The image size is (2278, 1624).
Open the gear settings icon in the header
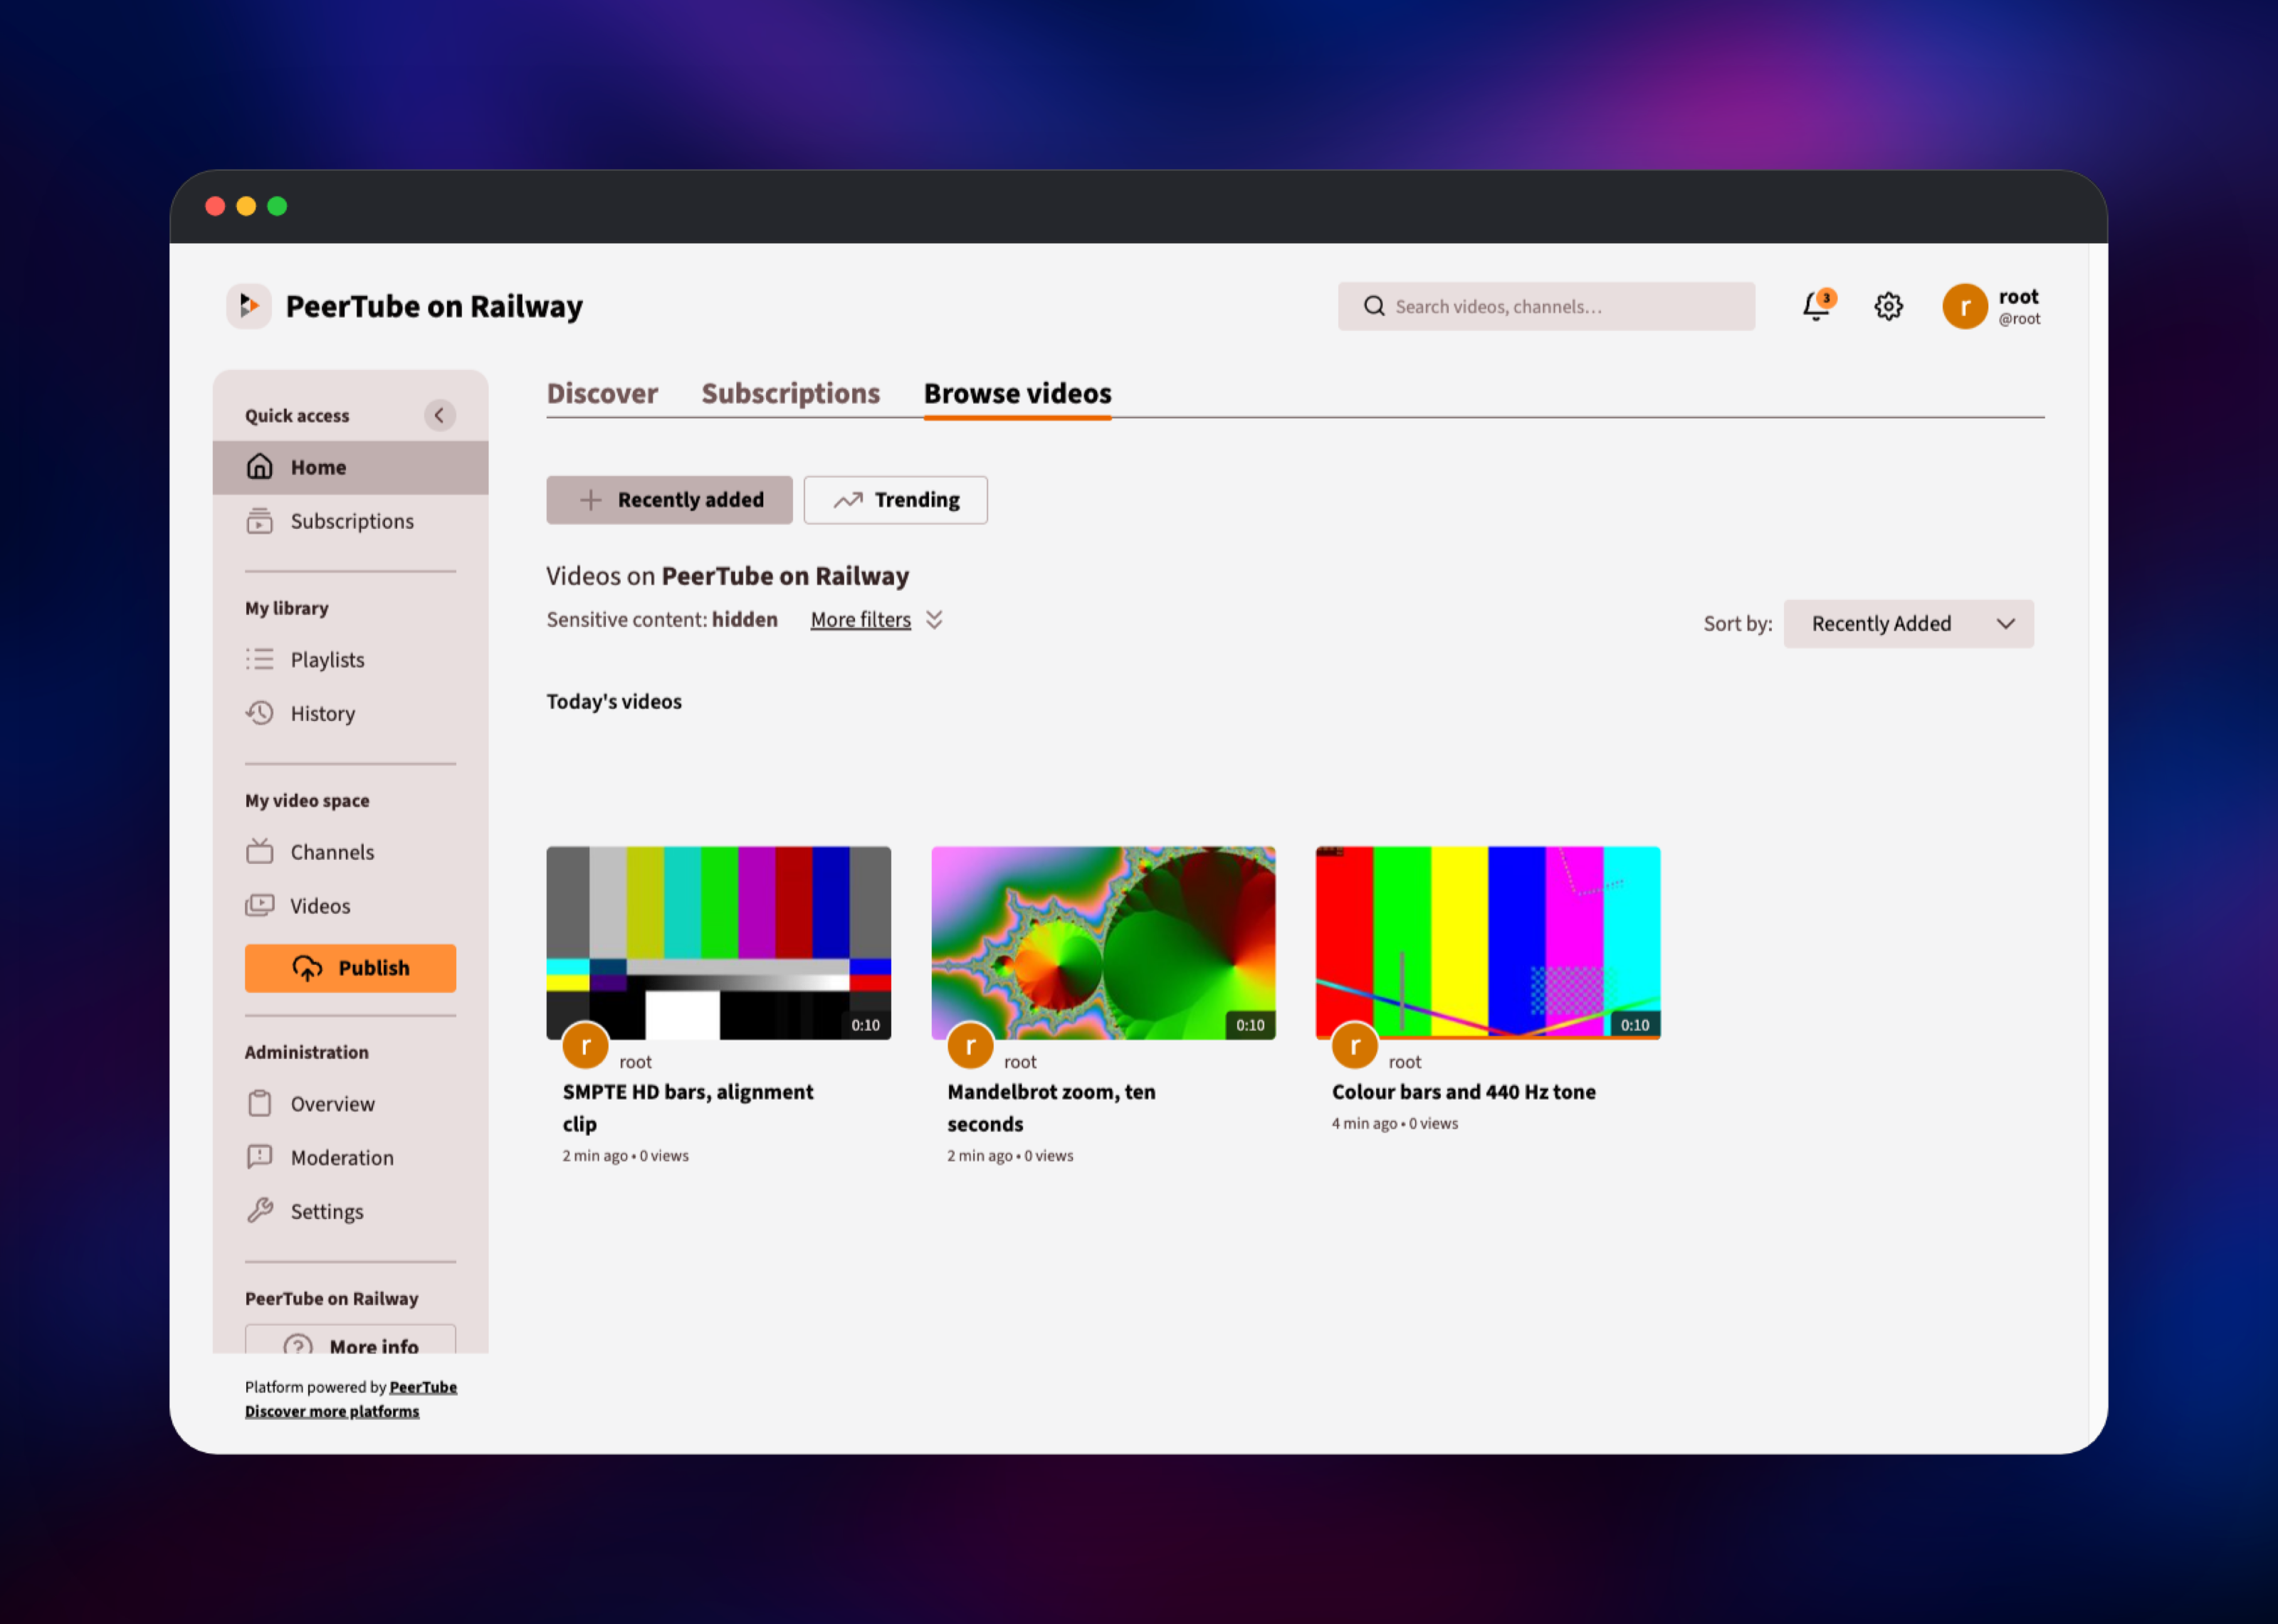1888,306
